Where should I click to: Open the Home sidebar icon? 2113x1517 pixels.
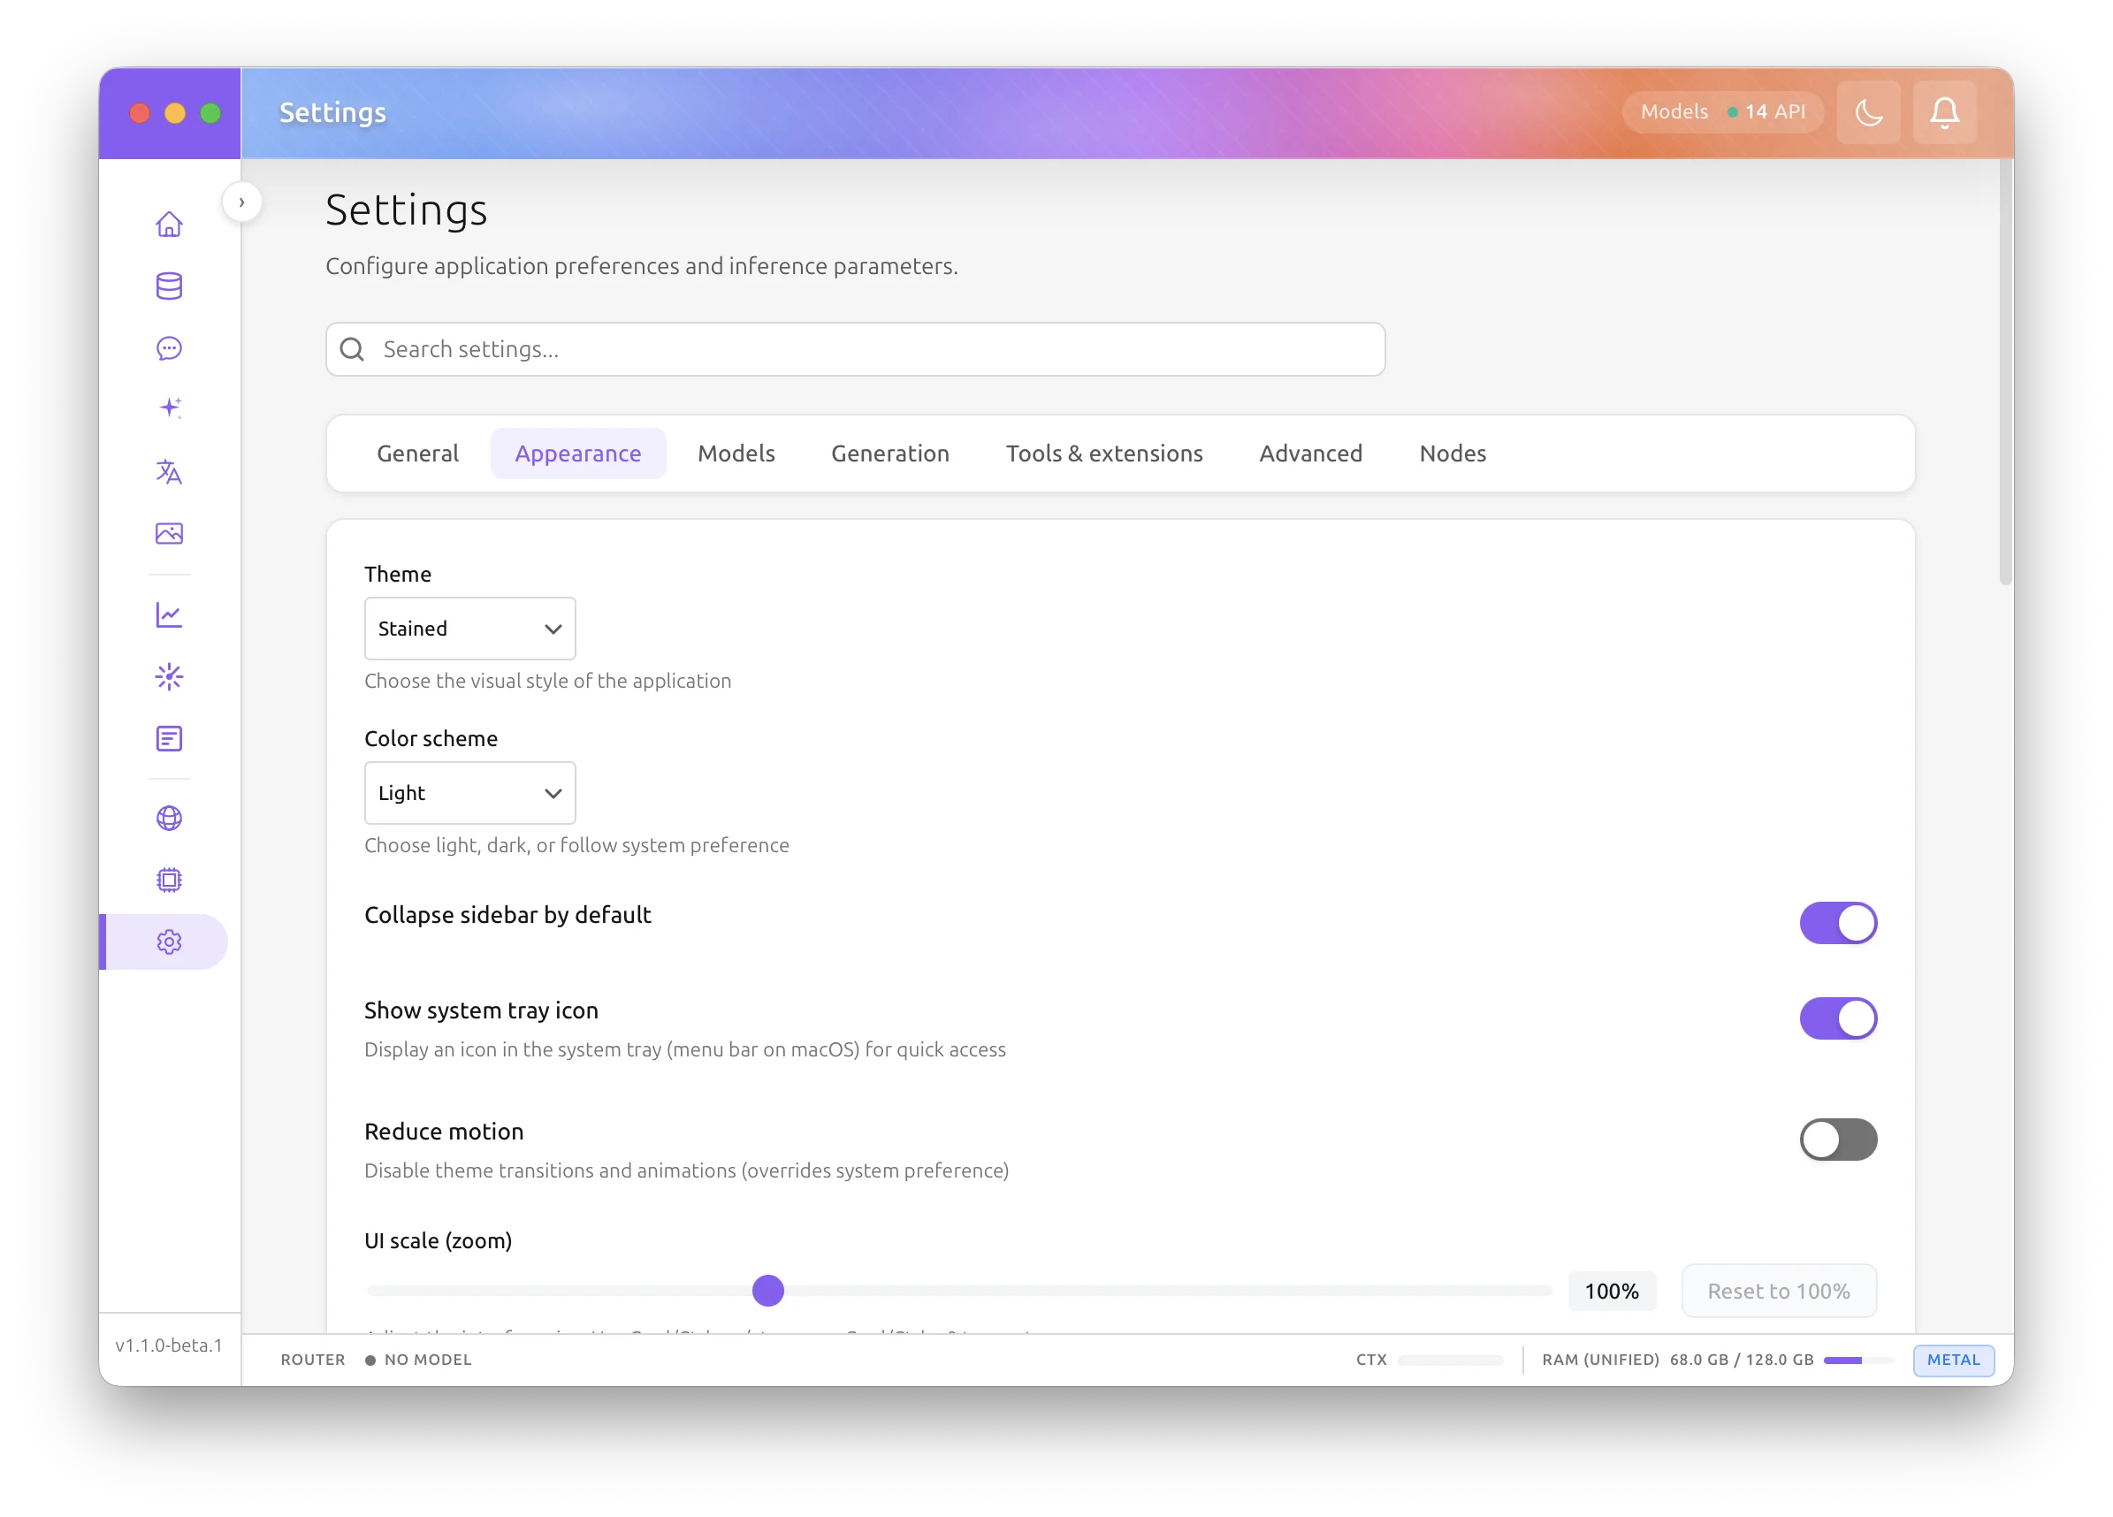click(169, 225)
